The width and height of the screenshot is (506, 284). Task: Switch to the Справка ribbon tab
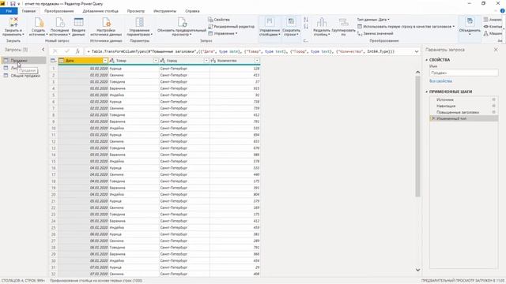(x=192, y=11)
